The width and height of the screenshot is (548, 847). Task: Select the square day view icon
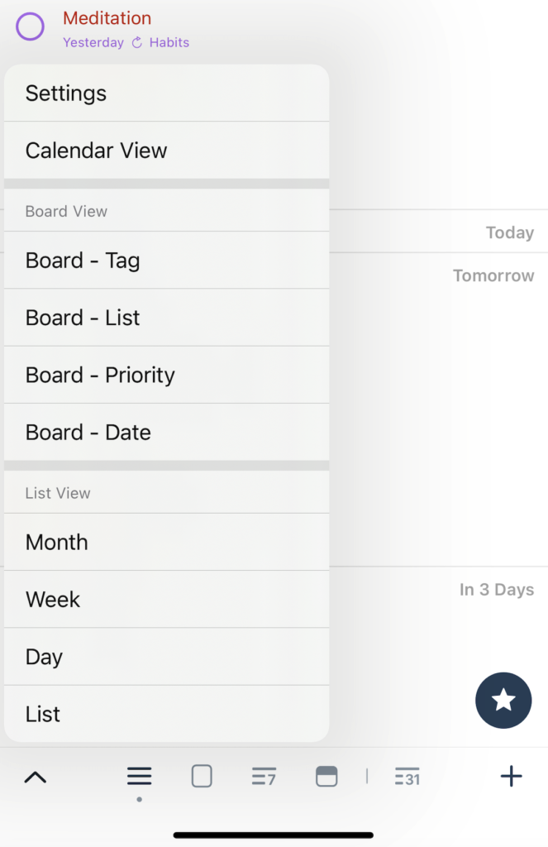click(202, 776)
